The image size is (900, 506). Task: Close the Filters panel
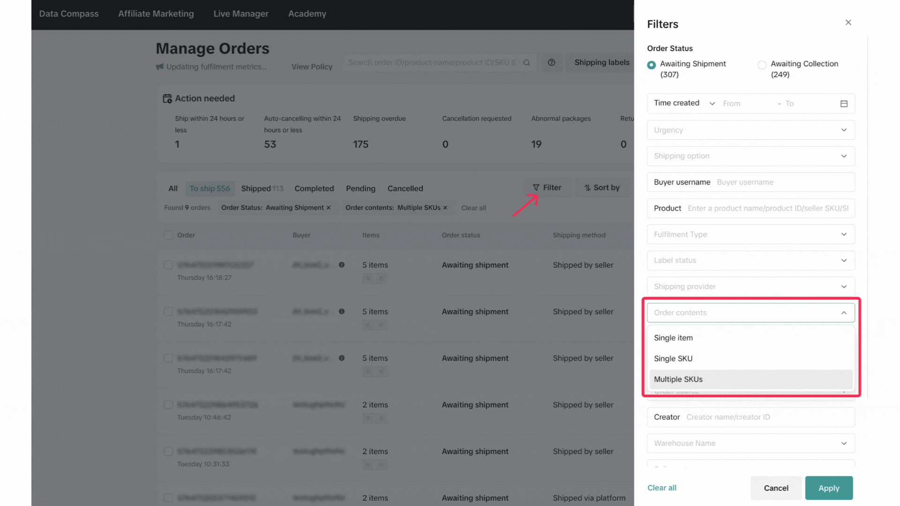pos(848,22)
